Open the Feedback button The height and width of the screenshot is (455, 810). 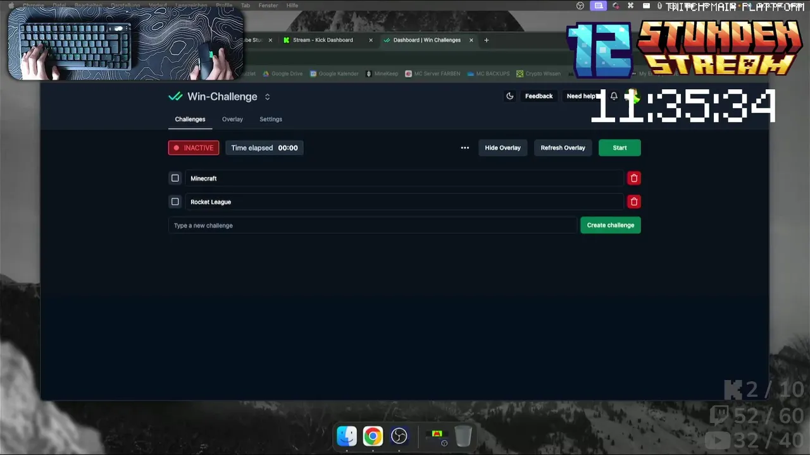coord(539,96)
